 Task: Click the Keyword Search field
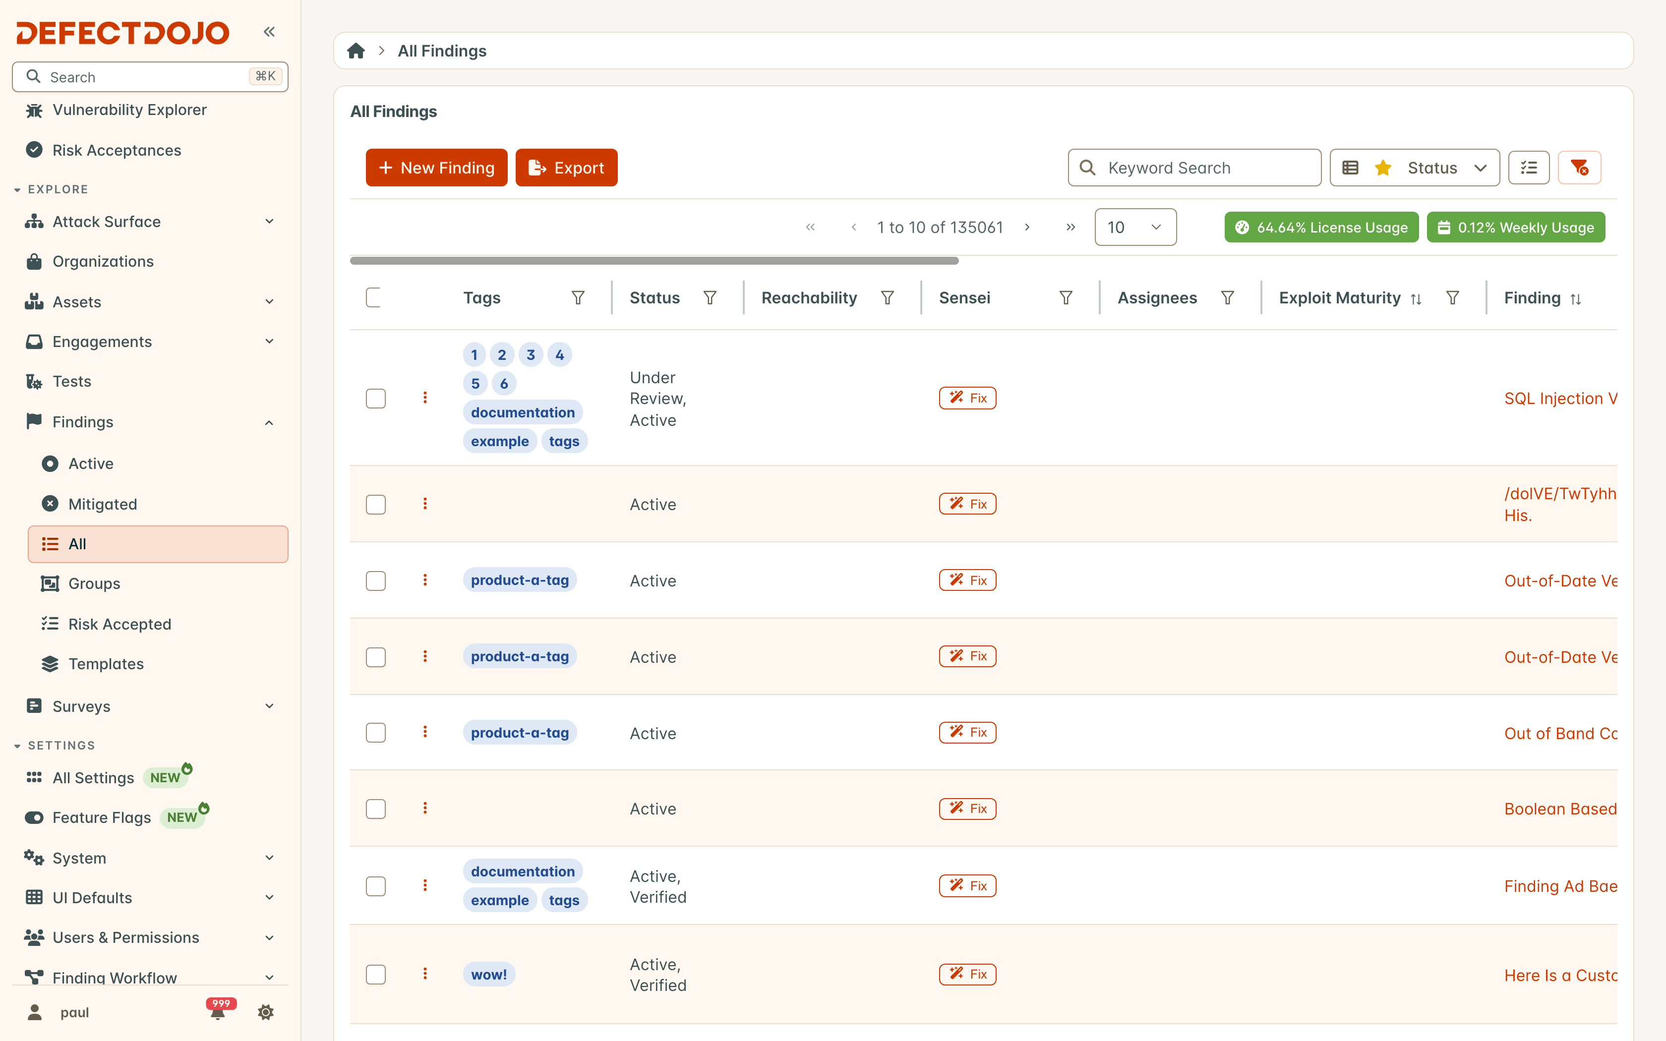point(1194,168)
